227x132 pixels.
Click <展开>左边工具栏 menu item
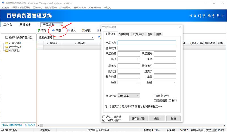click(21, 8)
